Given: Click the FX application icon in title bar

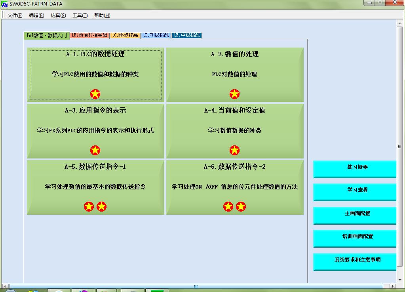Looking at the screenshot, I should pyautogui.click(x=5, y=4).
